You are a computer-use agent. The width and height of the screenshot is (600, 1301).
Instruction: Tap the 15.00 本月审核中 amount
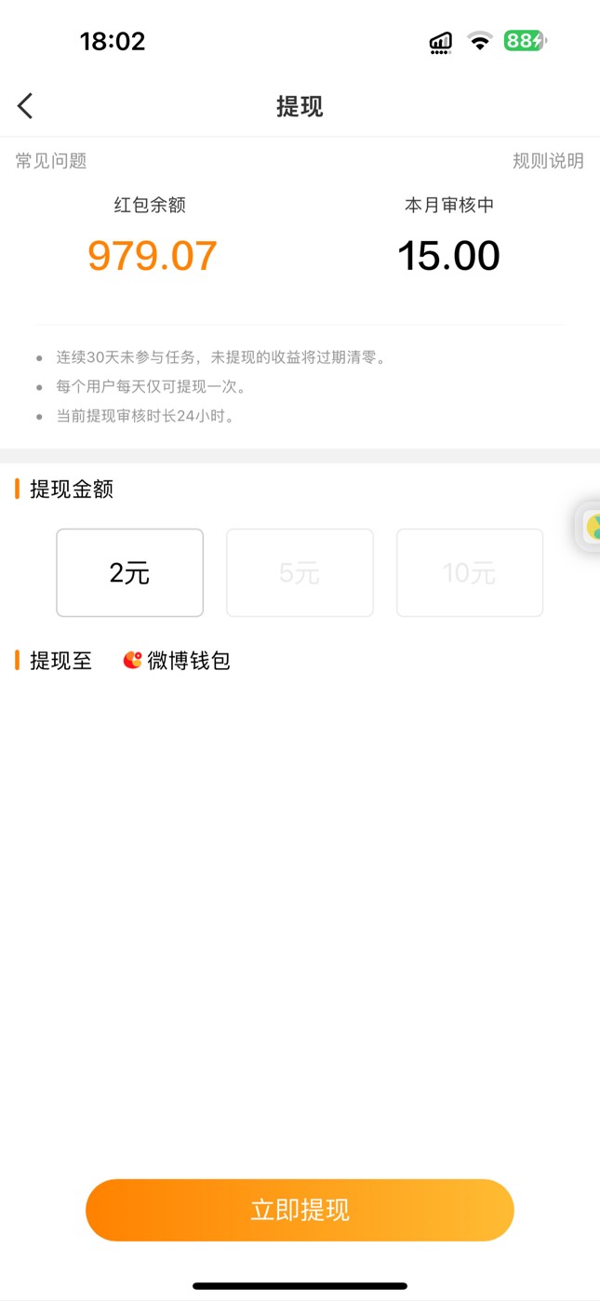click(x=448, y=256)
